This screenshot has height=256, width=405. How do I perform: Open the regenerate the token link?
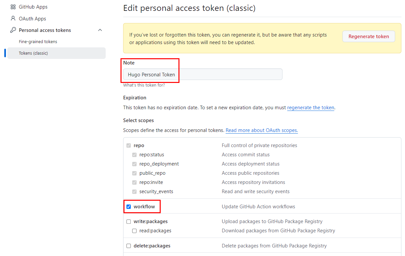(x=310, y=108)
